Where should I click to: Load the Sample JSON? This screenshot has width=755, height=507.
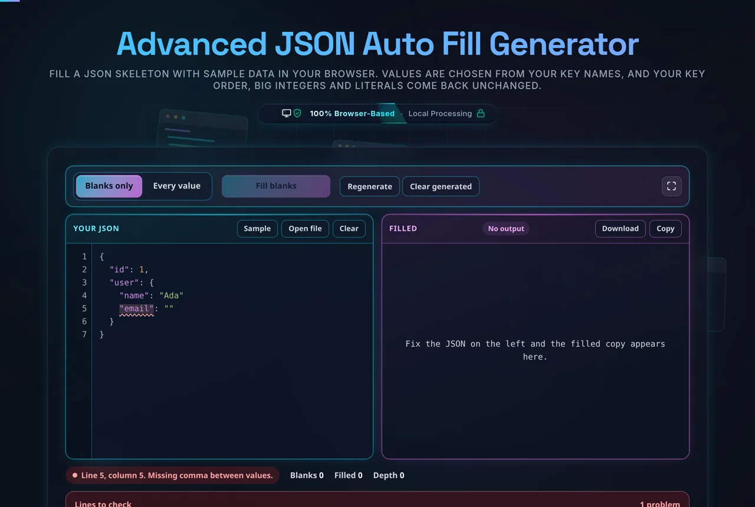257,229
